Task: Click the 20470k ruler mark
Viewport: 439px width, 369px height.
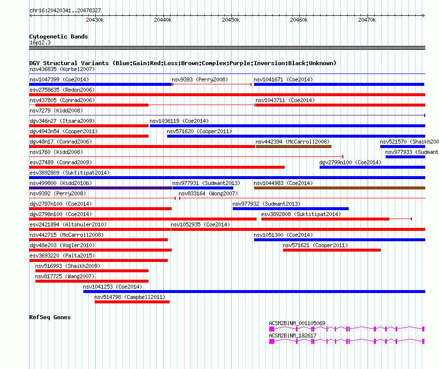Action: click(367, 20)
